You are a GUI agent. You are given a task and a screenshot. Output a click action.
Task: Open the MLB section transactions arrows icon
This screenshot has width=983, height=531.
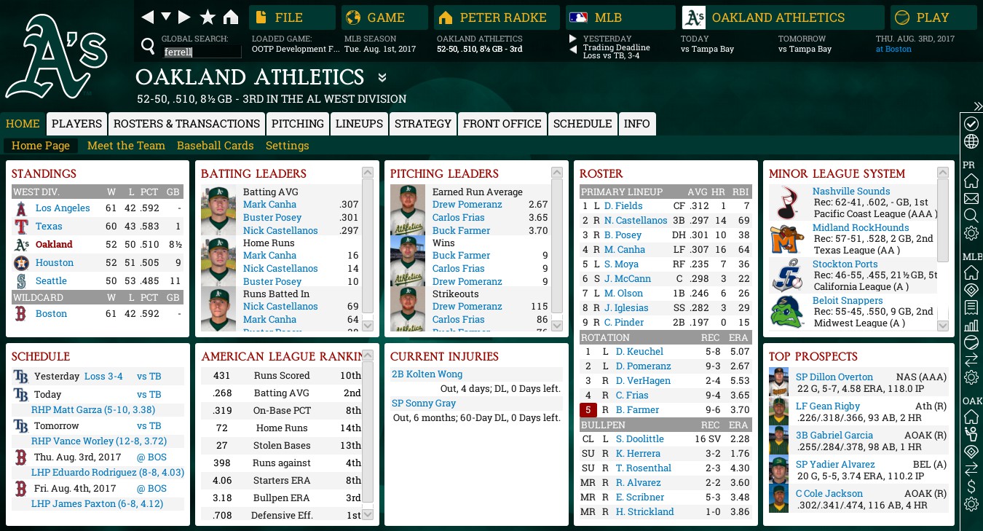[971, 360]
